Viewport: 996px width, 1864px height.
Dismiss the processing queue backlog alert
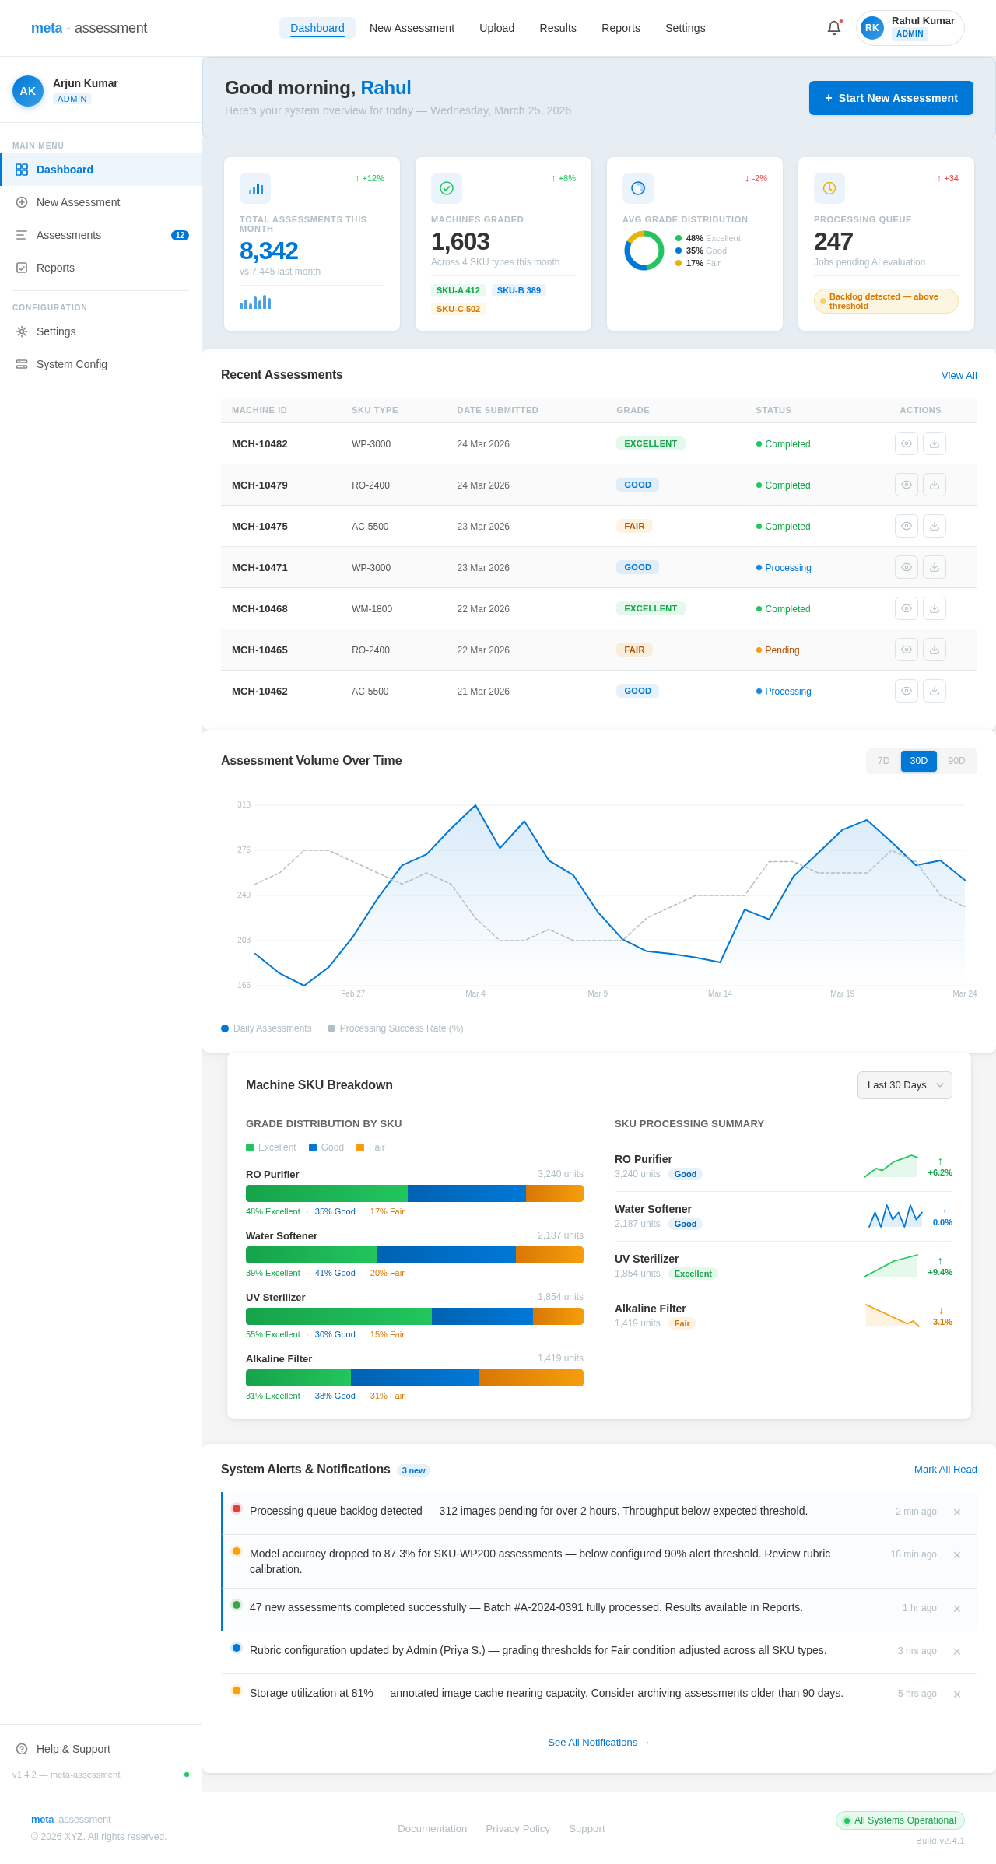pyautogui.click(x=957, y=1512)
